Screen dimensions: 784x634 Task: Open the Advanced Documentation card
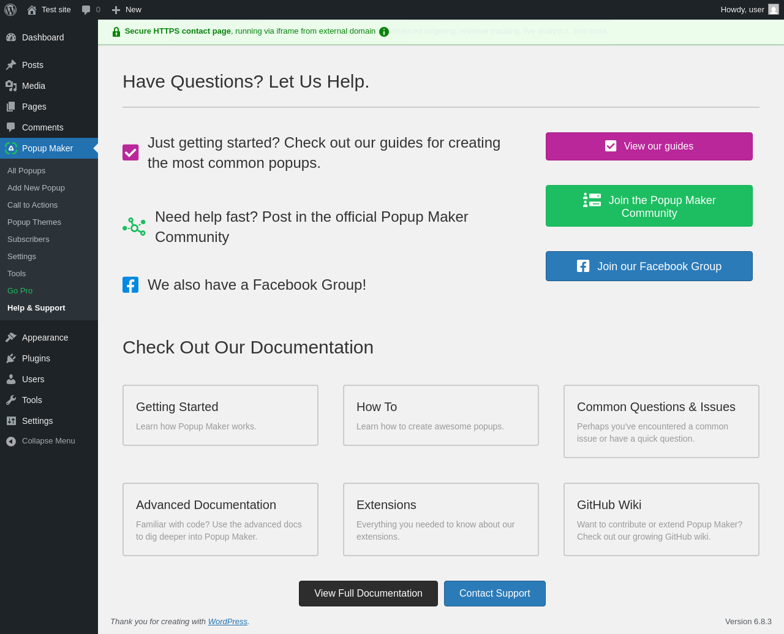(221, 519)
